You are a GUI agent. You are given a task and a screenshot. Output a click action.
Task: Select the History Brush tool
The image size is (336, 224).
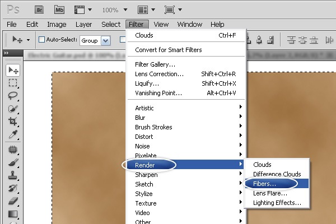(13, 188)
